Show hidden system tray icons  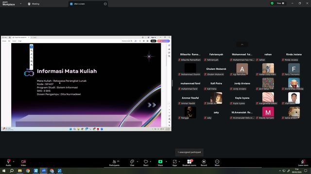click(x=280, y=171)
